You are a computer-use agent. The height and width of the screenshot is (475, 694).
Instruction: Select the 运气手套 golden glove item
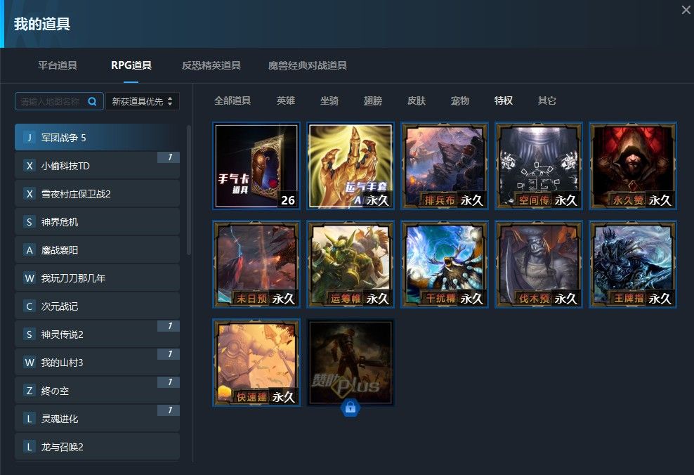point(351,166)
